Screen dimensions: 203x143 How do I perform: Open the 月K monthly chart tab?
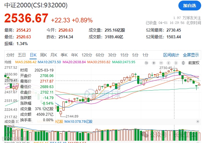pyautogui.click(x=54, y=55)
